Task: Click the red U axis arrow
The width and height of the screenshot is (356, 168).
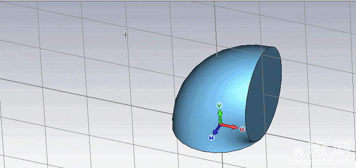Action: (229, 126)
